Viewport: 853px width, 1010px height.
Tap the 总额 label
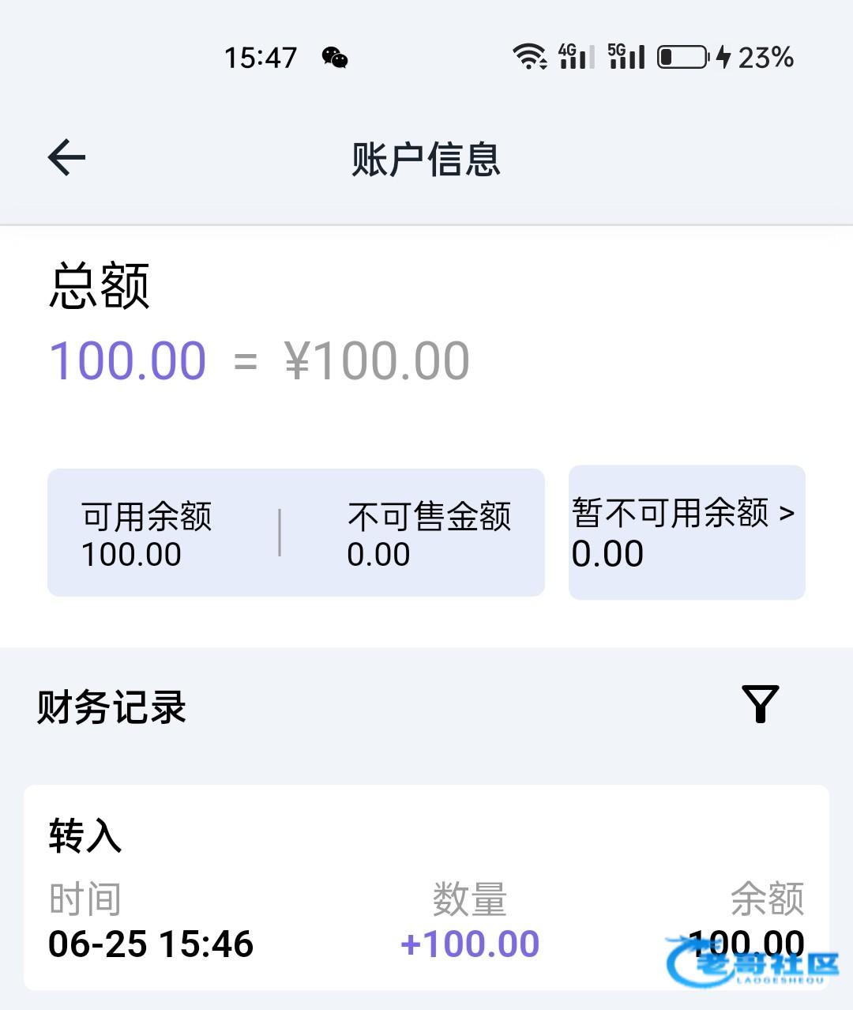pyautogui.click(x=100, y=286)
